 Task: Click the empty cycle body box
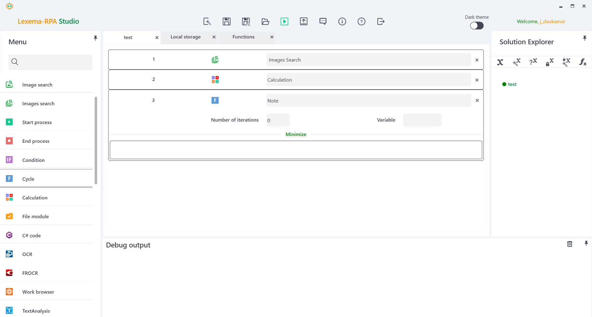296,150
